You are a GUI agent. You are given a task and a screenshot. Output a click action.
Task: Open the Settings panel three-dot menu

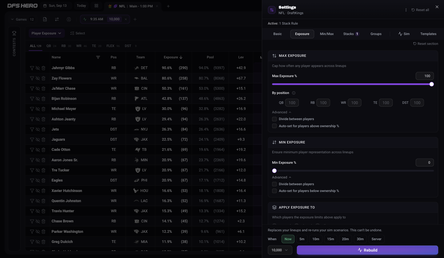tap(406, 10)
